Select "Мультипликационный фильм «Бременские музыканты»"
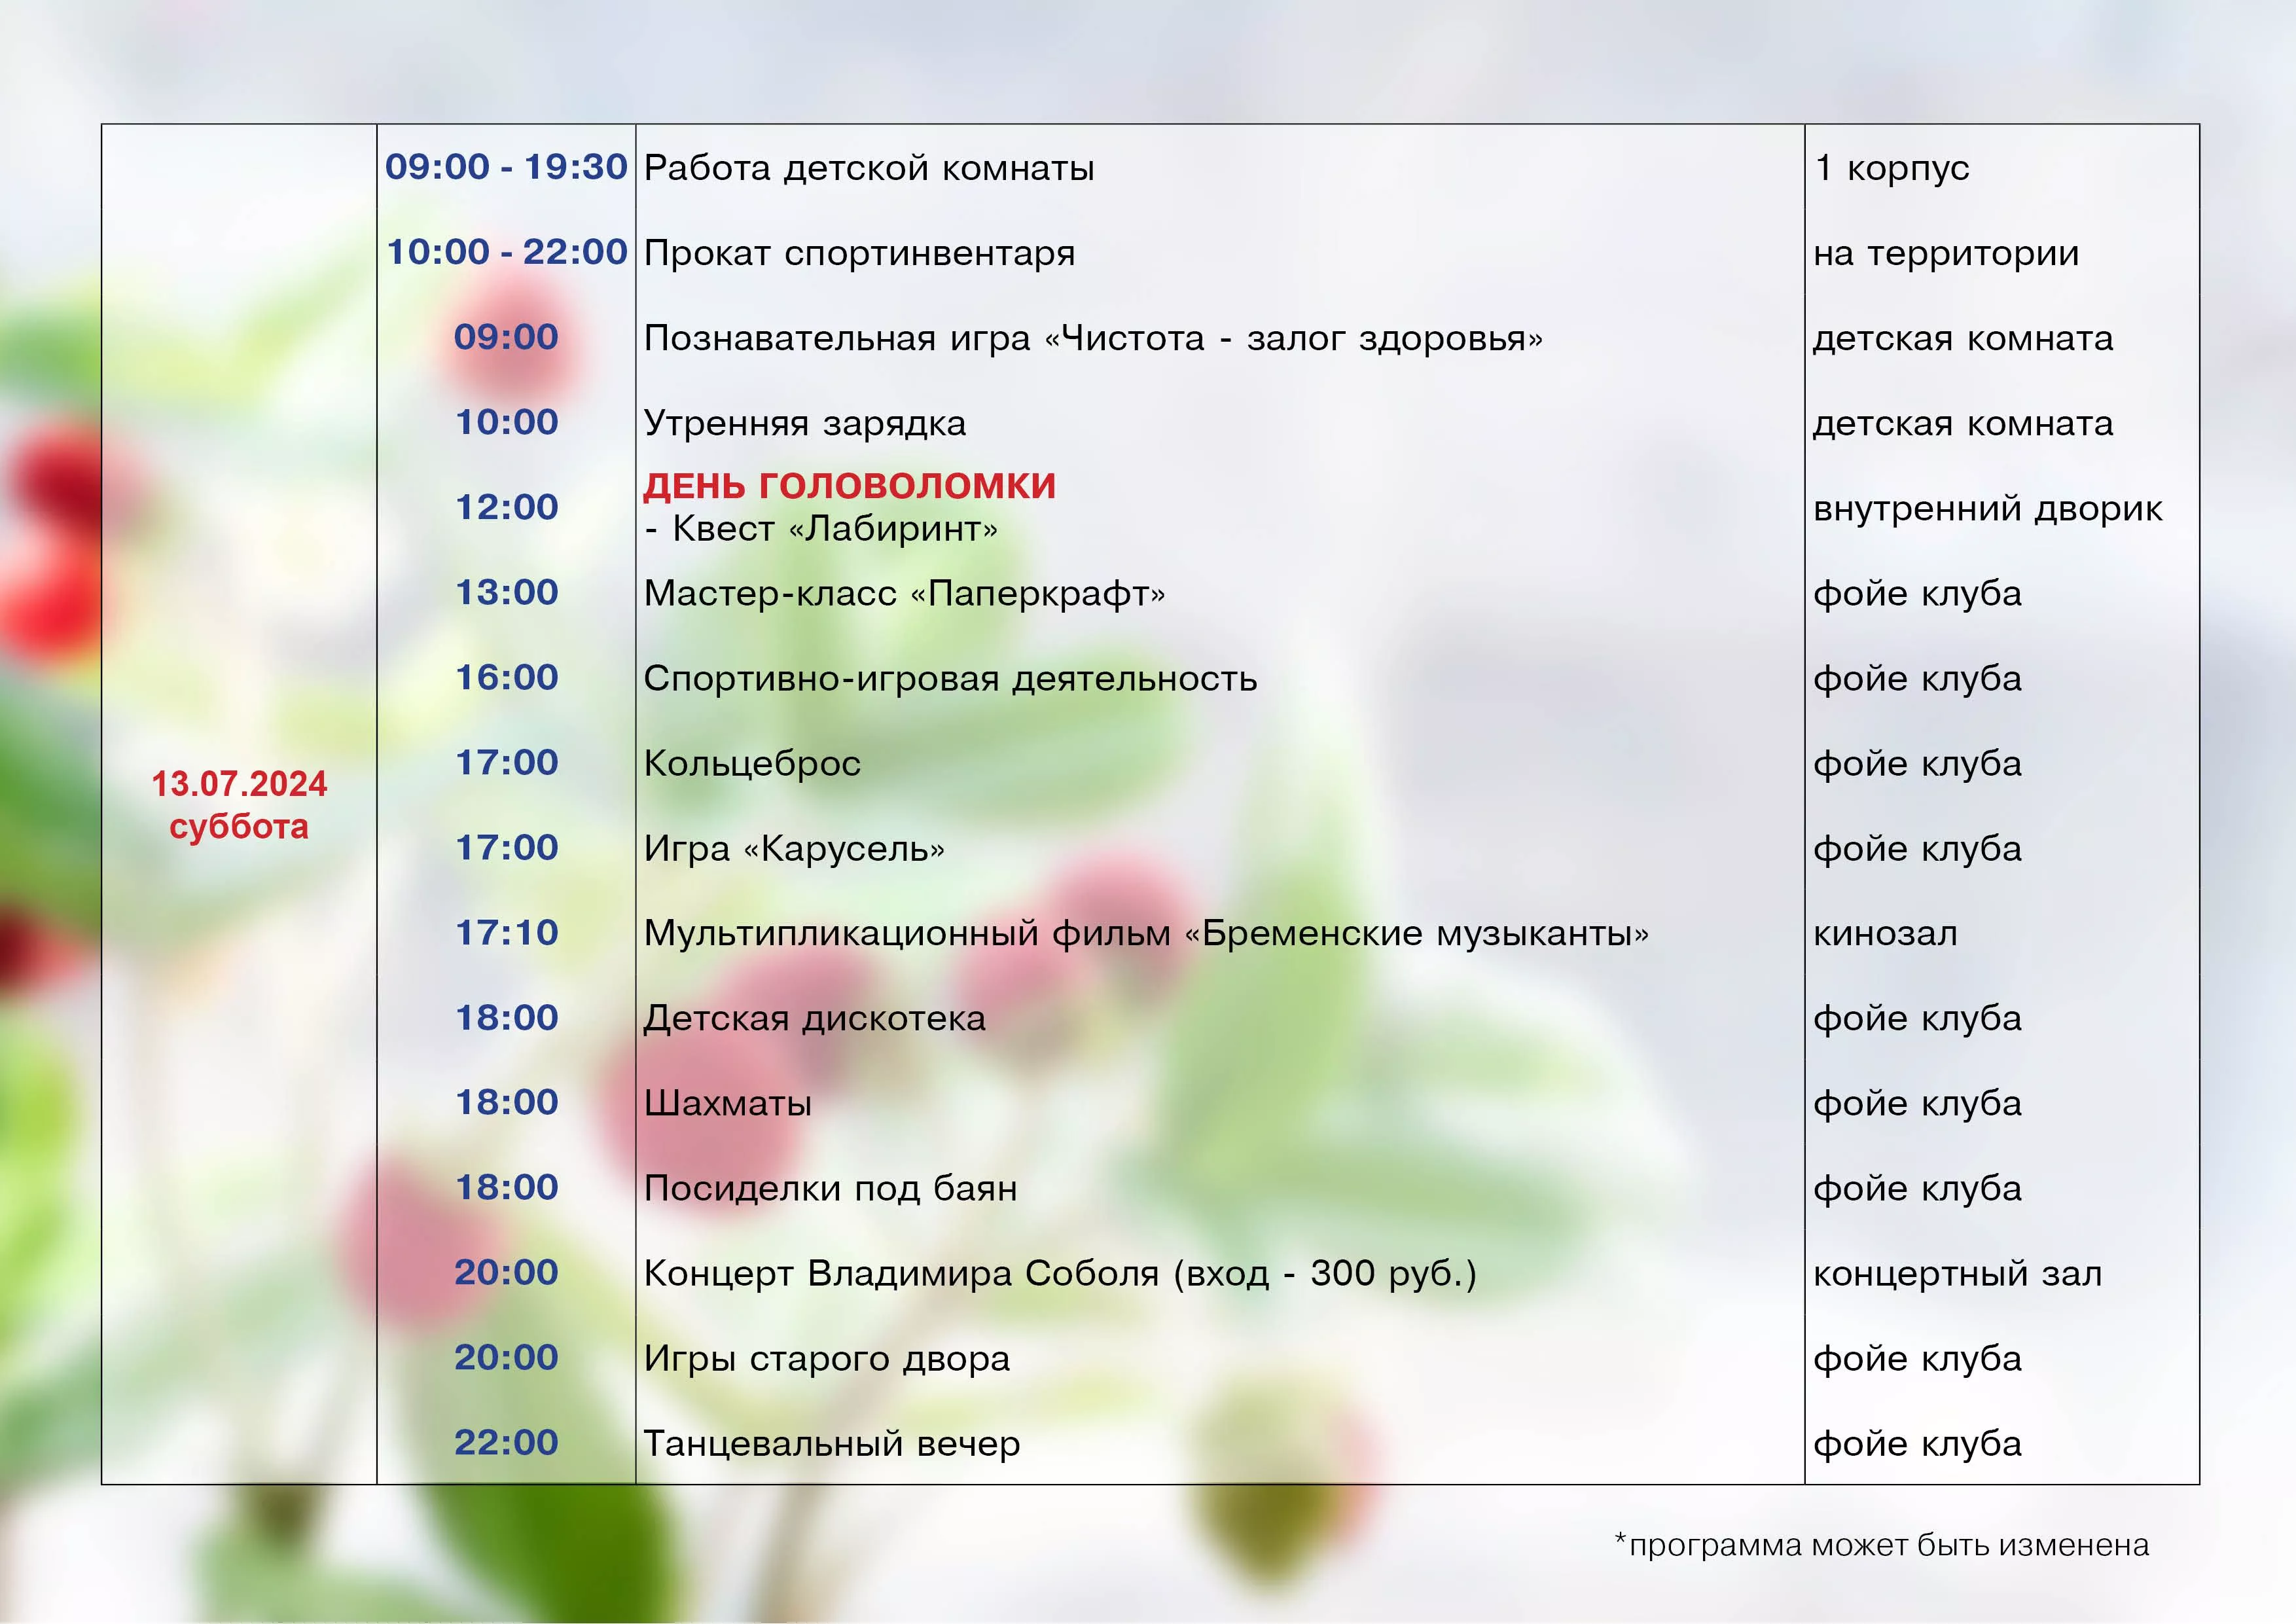 (1146, 933)
